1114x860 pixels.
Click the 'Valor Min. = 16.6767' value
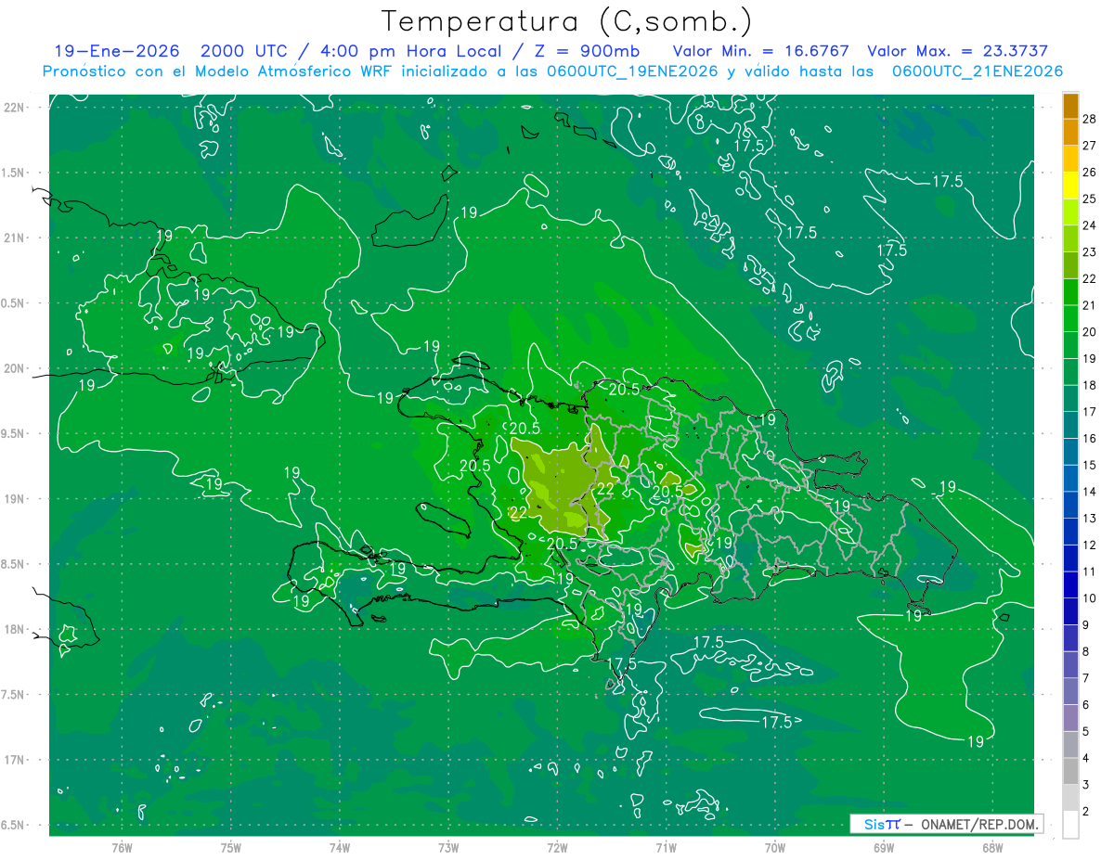[760, 51]
